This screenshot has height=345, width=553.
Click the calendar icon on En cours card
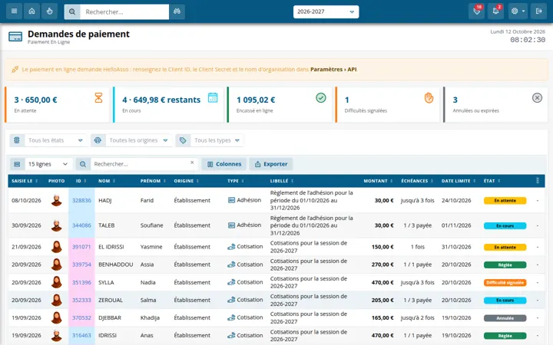(213, 97)
